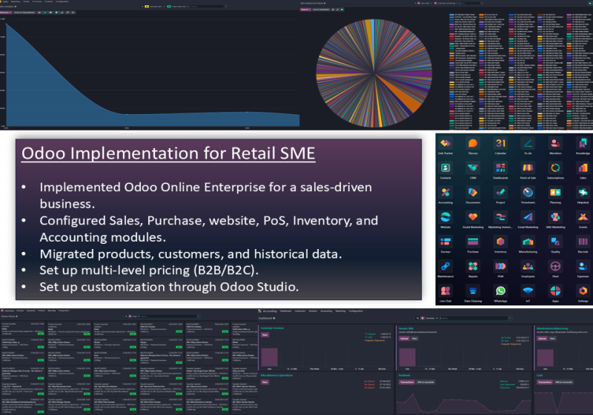This screenshot has width=593, height=415.
Task: Launch the Accounting app icon
Action: [446, 192]
